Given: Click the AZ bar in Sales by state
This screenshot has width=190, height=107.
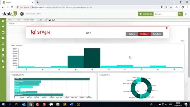Looking at the screenshot, I should click(76, 62).
